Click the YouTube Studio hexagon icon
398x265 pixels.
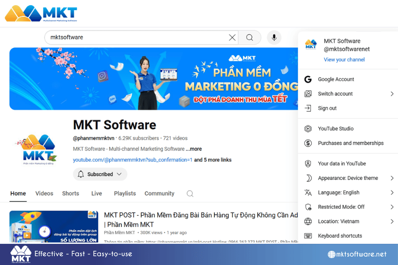click(308, 129)
